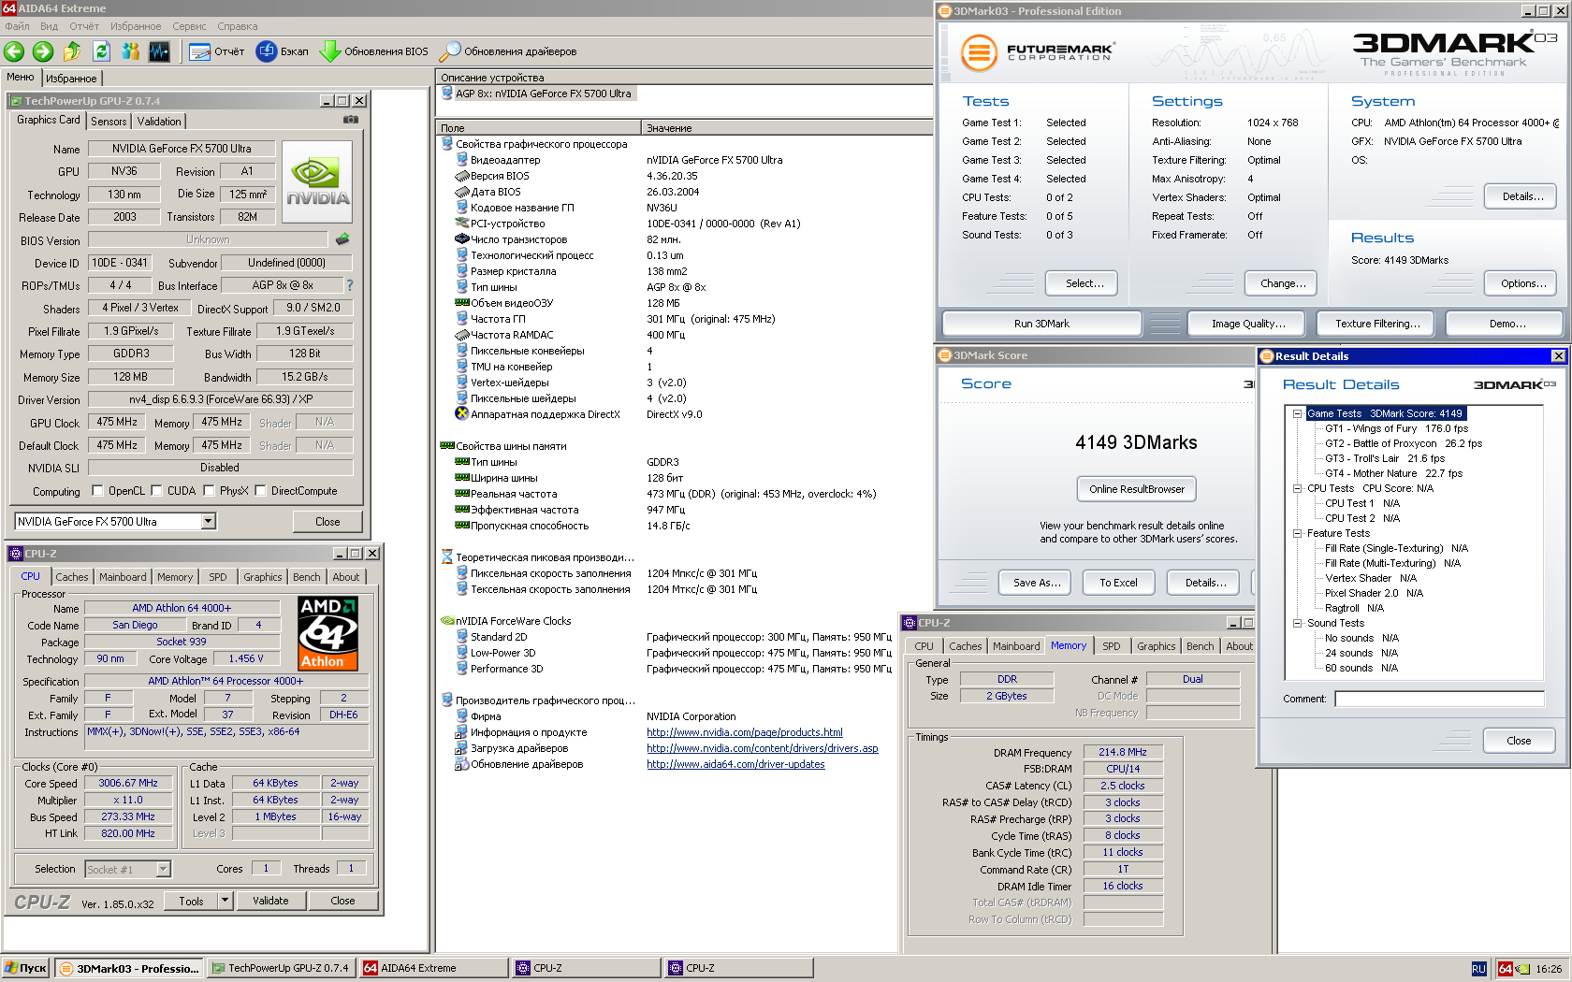Click the DirectX hardware support row icon

461,414
